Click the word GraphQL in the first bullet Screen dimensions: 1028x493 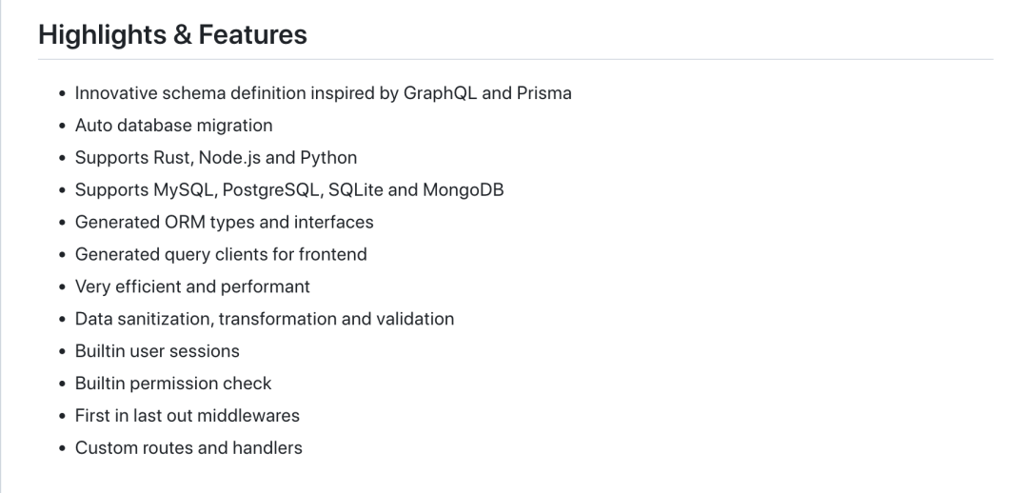[x=440, y=93]
